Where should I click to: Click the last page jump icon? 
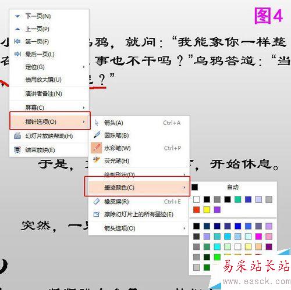(17, 54)
